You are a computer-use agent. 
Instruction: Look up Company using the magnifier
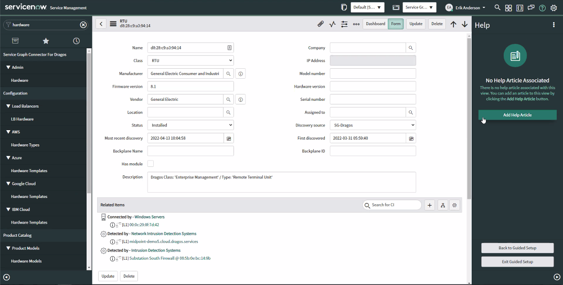411,48
